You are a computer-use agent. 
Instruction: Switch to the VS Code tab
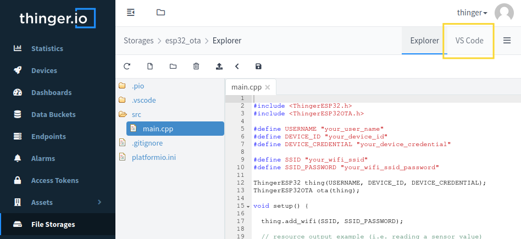point(469,41)
